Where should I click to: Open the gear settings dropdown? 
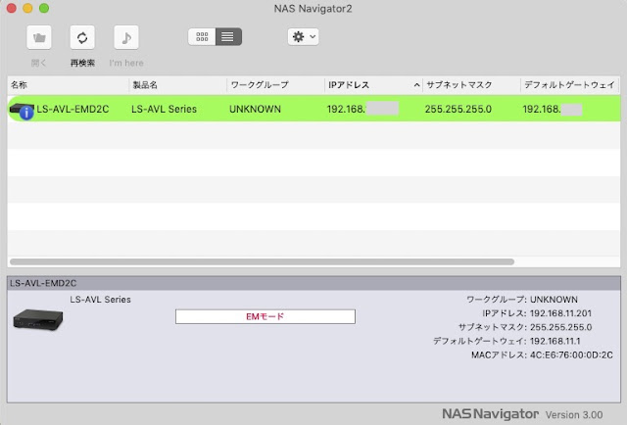[303, 37]
